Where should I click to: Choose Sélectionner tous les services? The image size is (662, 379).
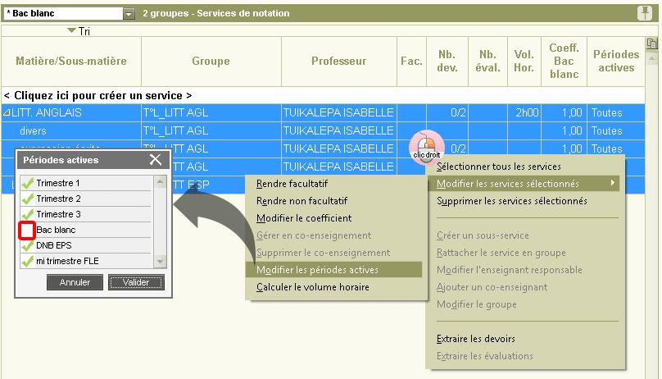point(499,167)
